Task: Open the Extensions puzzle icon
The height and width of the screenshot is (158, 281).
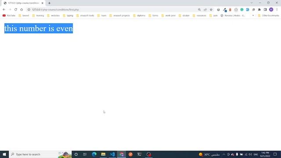Action: pos(259,10)
